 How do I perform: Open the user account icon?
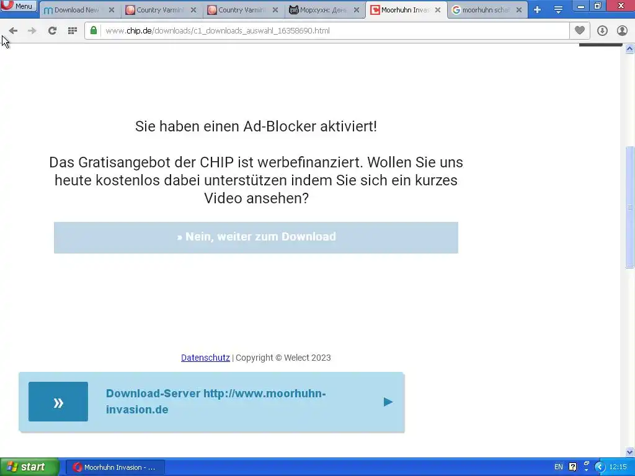point(622,31)
